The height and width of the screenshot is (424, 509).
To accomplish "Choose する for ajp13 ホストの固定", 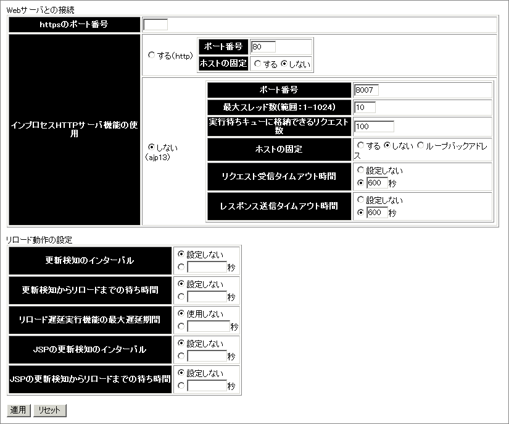I will 360,144.
